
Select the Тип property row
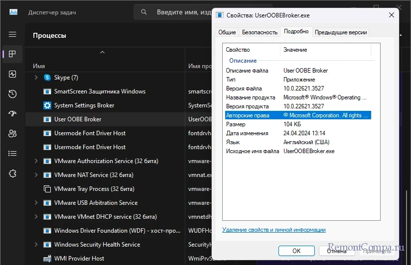(x=298, y=80)
